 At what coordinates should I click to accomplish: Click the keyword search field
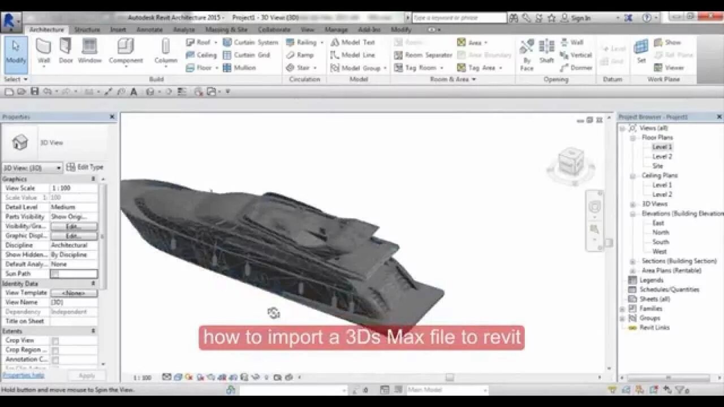(x=459, y=18)
